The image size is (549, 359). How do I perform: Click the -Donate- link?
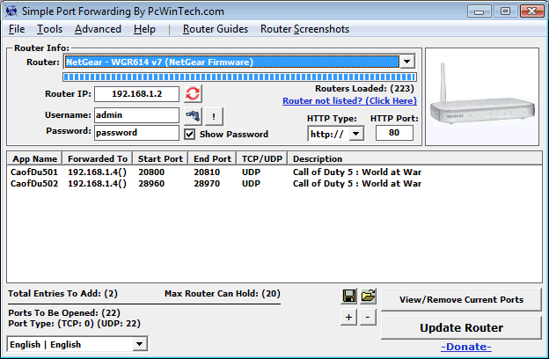point(466,347)
